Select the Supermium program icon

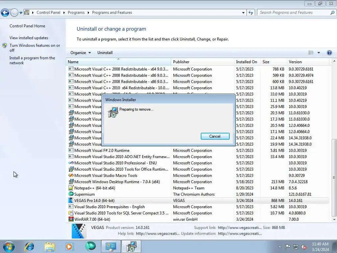point(71,194)
